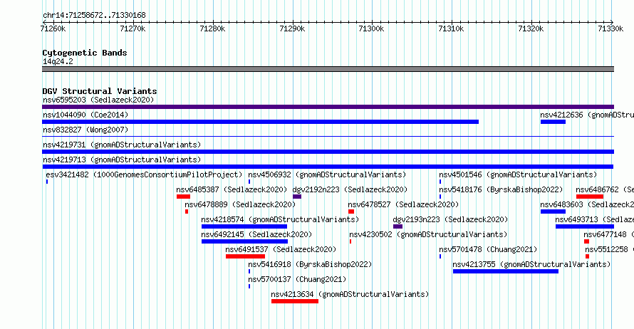634x329 pixels.
Task: Open variant nsv6477148 label
Action: tap(608, 234)
